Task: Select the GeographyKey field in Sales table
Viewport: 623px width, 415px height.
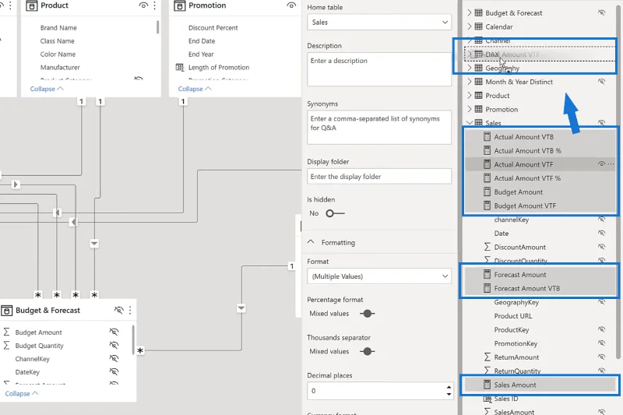Action: (516, 302)
